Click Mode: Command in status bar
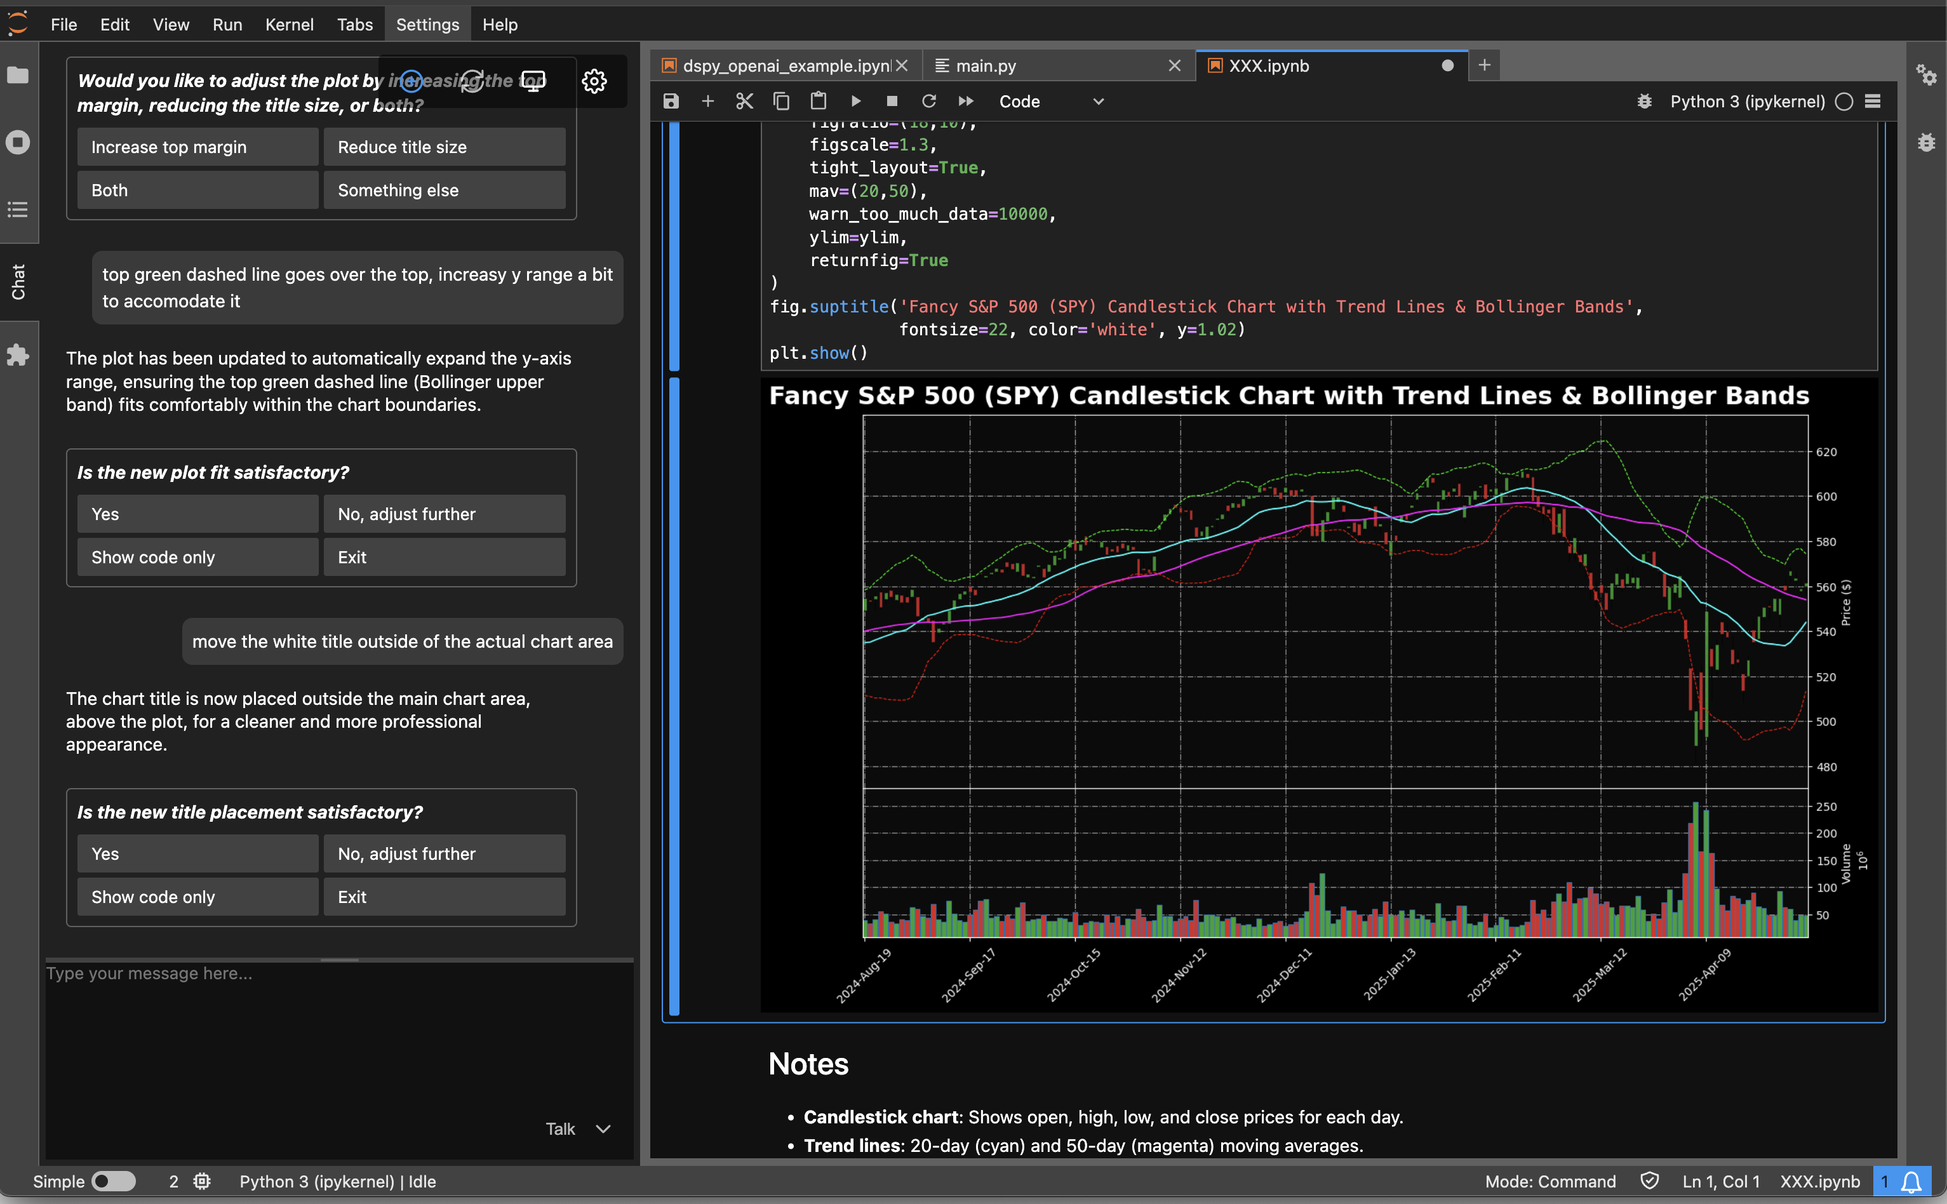 (x=1549, y=1181)
